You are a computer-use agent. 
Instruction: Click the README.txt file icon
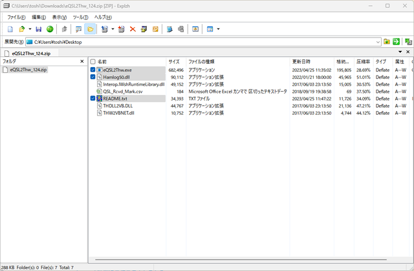pyautogui.click(x=99, y=99)
